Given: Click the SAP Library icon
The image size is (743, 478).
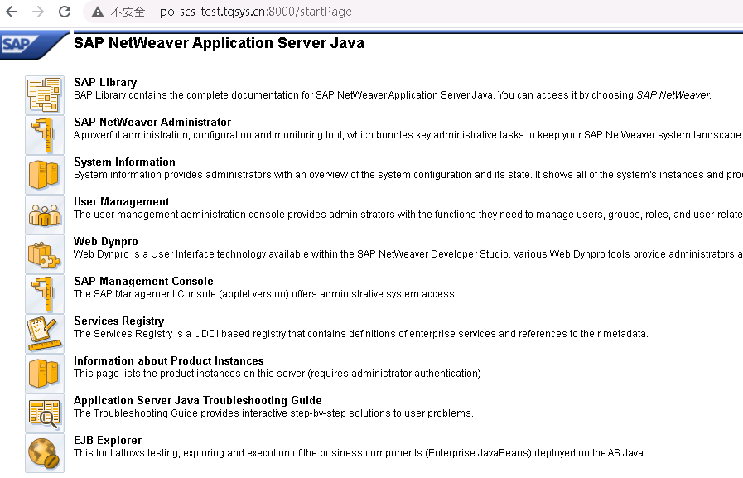Looking at the screenshot, I should point(45,94).
